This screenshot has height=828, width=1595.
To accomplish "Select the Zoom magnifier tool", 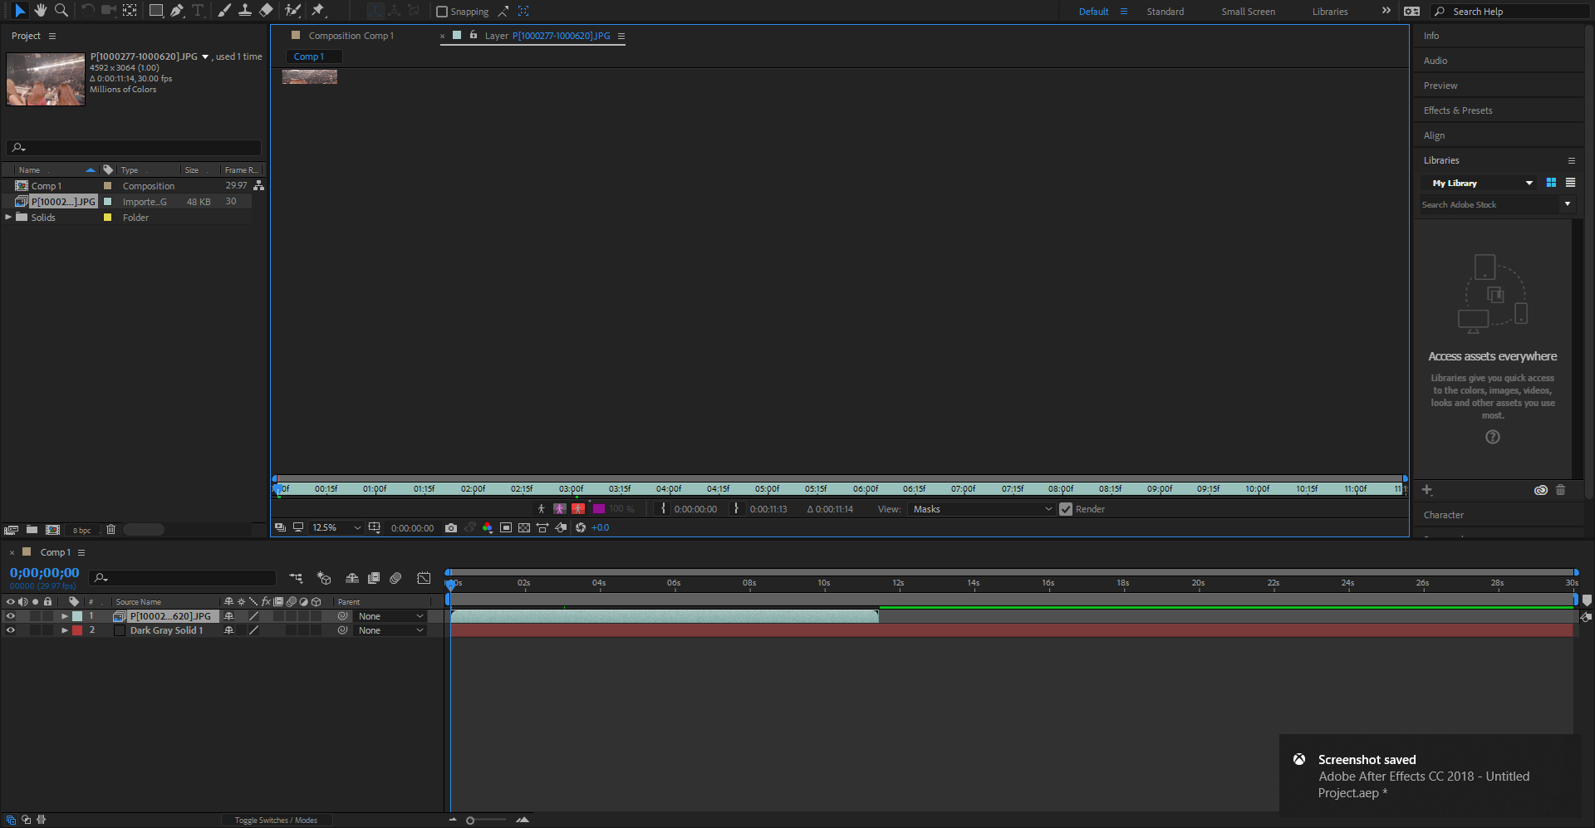I will (x=61, y=11).
